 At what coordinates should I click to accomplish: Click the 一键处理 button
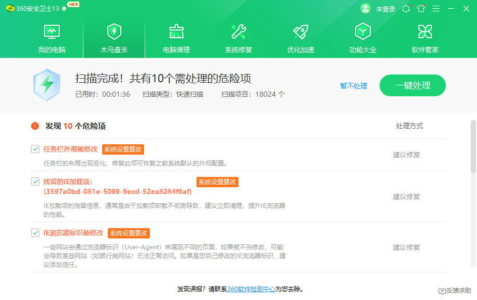coord(413,86)
